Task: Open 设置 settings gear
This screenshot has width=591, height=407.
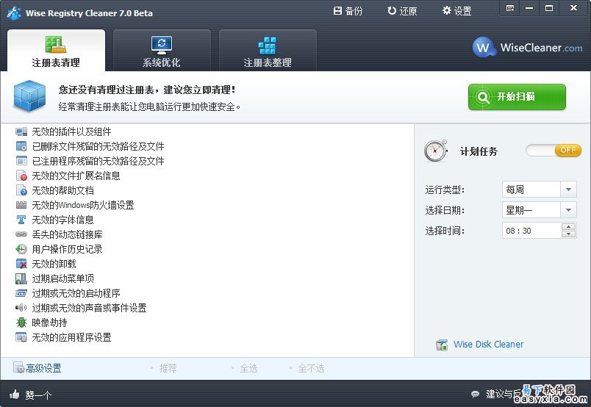Action: click(447, 10)
